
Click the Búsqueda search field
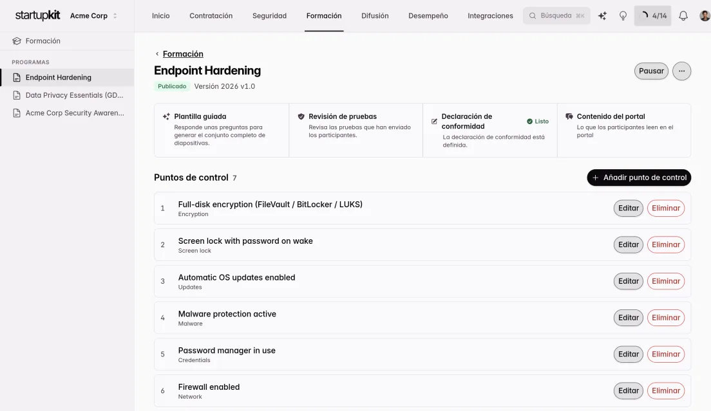556,15
